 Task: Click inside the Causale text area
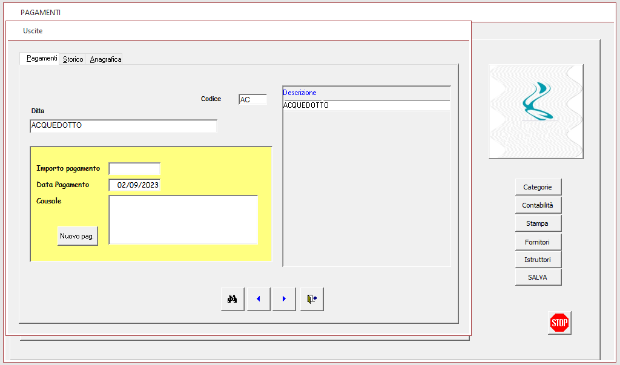tap(183, 220)
